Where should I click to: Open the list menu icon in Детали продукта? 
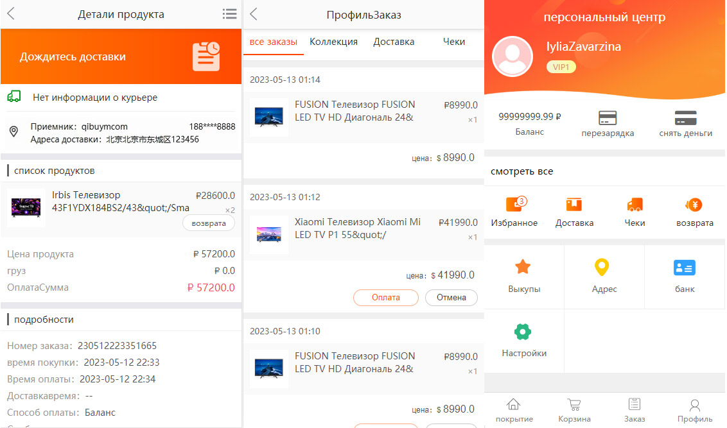(x=229, y=14)
